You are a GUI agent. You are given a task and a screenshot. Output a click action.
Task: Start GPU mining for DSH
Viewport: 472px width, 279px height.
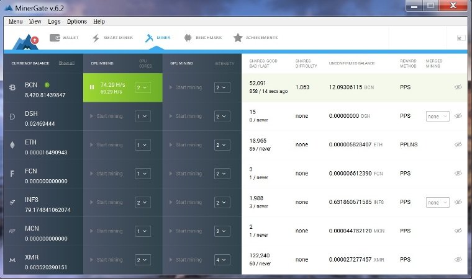185,116
